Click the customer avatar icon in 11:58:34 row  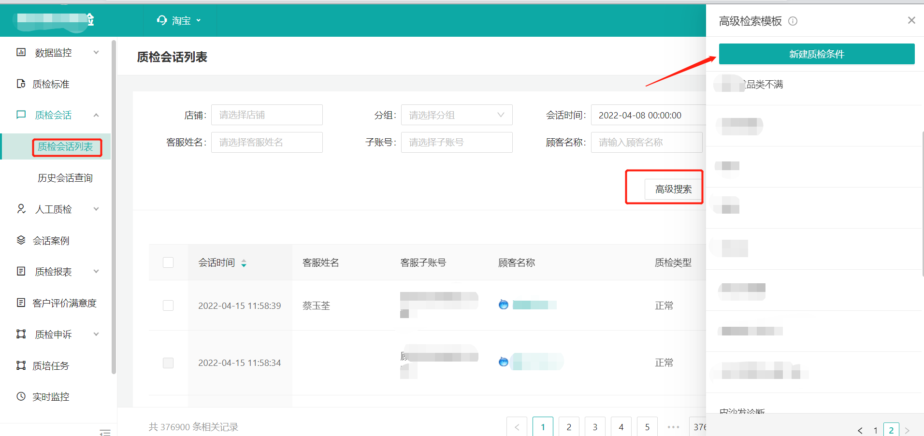pyautogui.click(x=504, y=362)
